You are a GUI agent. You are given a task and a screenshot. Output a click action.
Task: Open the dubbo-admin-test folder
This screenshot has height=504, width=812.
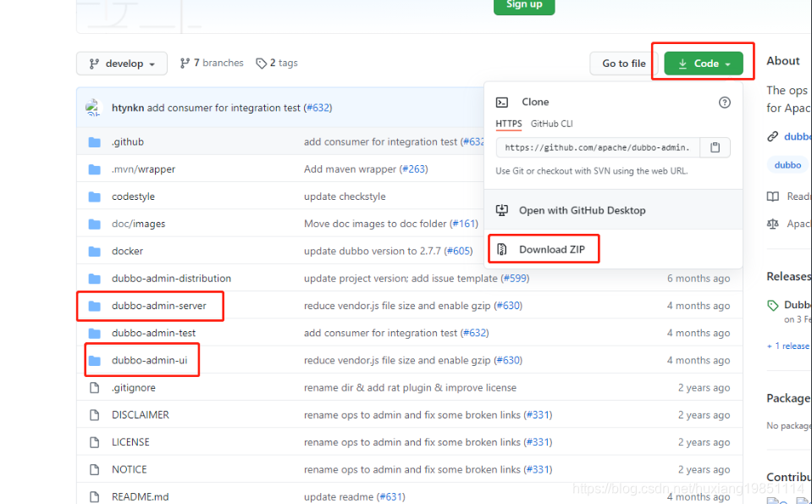(154, 333)
